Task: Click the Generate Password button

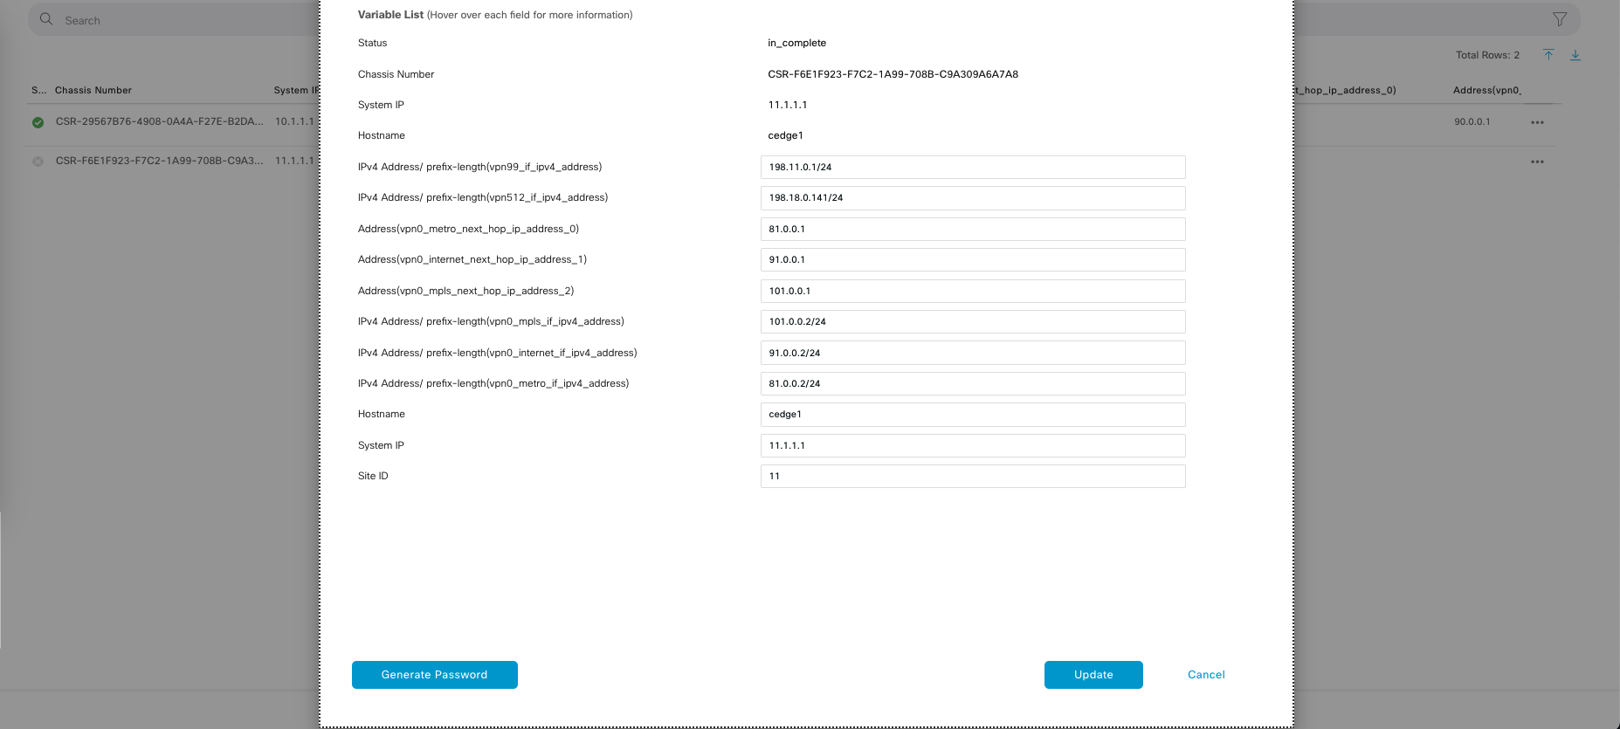Action: tap(434, 675)
